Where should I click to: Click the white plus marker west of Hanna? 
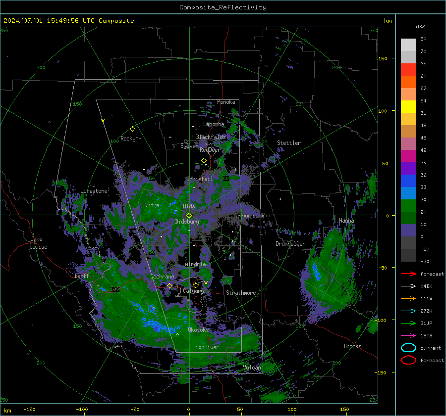pos(280,199)
